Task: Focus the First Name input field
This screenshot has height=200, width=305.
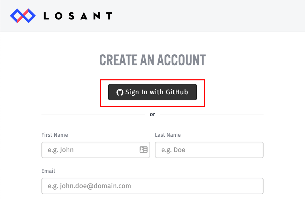Action: point(91,150)
